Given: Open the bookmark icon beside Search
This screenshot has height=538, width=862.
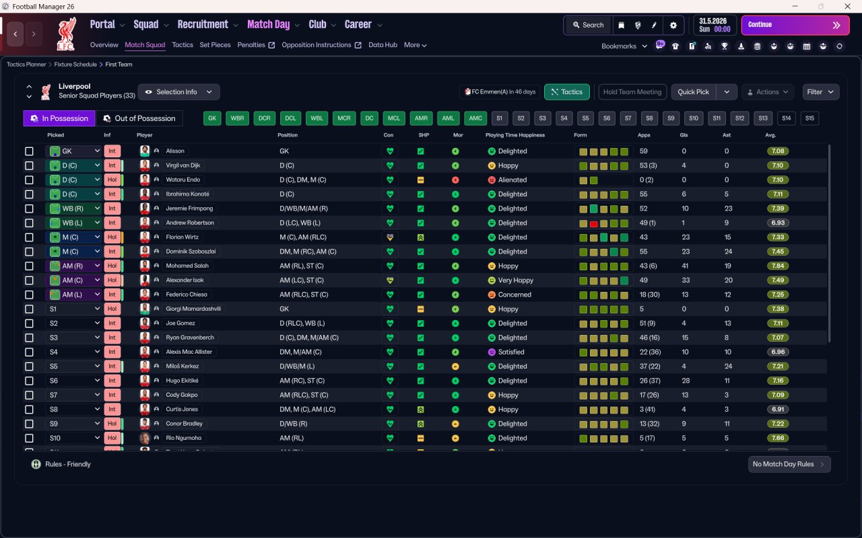Looking at the screenshot, I should click(621, 25).
